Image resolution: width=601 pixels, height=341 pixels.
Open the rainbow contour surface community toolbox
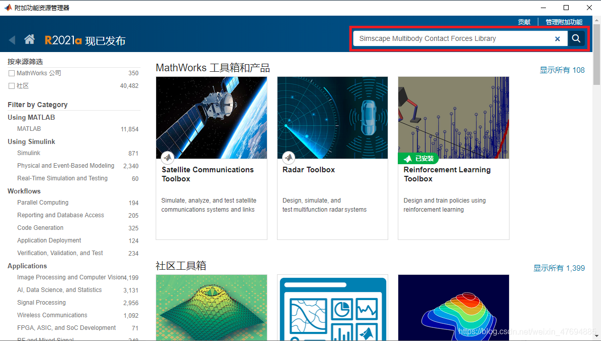coord(453,307)
